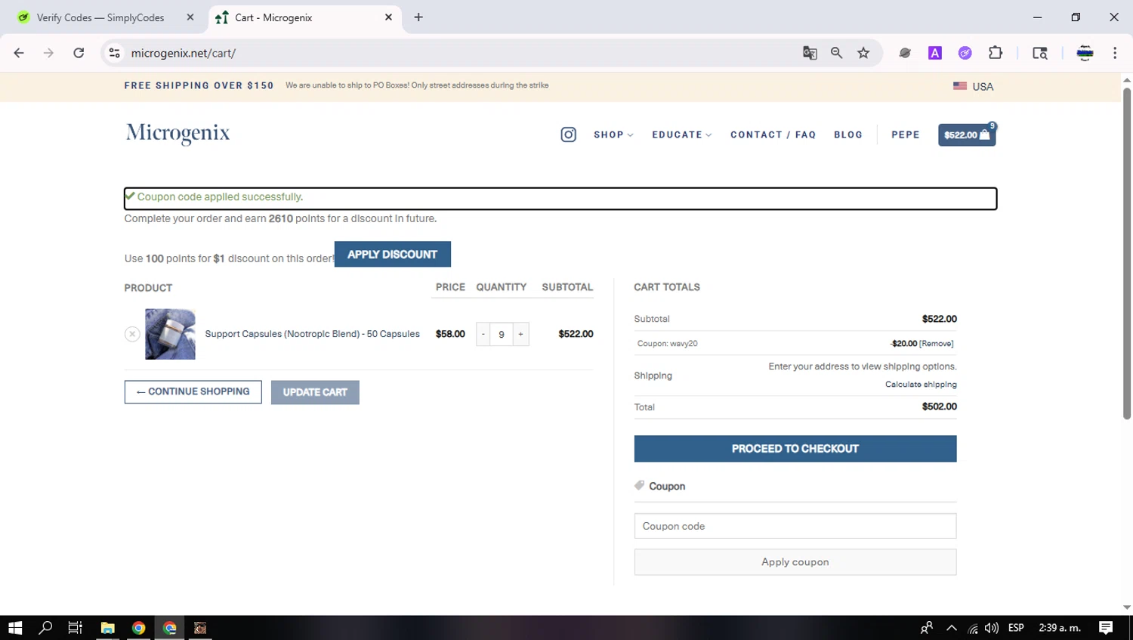The height and width of the screenshot is (640, 1133).
Task: Click UPDATE CART button
Action: (x=315, y=392)
